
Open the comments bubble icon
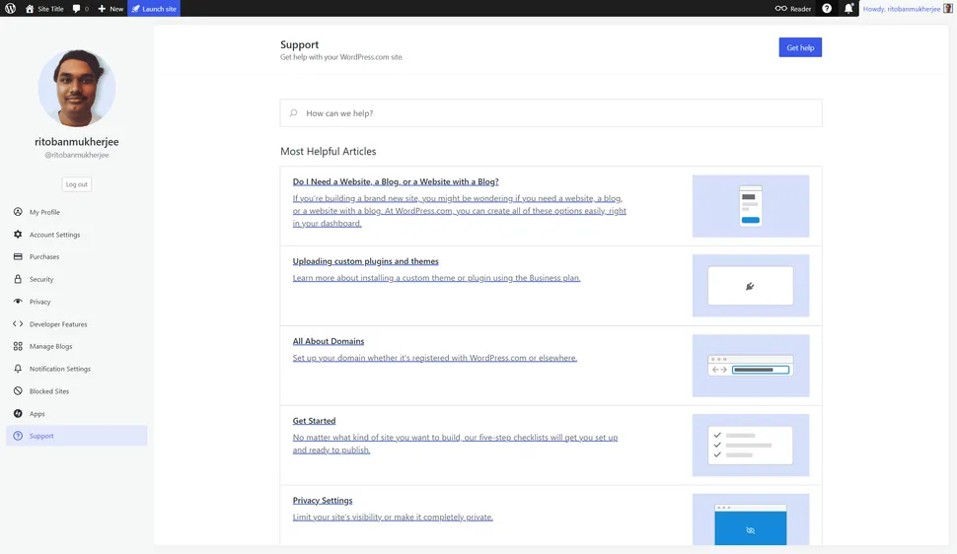pyautogui.click(x=76, y=8)
